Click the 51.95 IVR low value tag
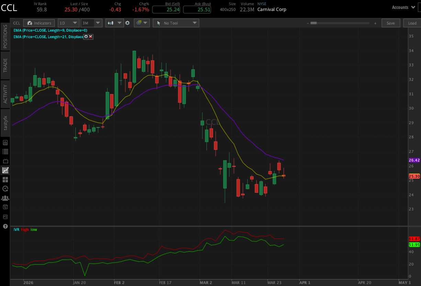The width and height of the screenshot is (421, 286). click(414, 245)
